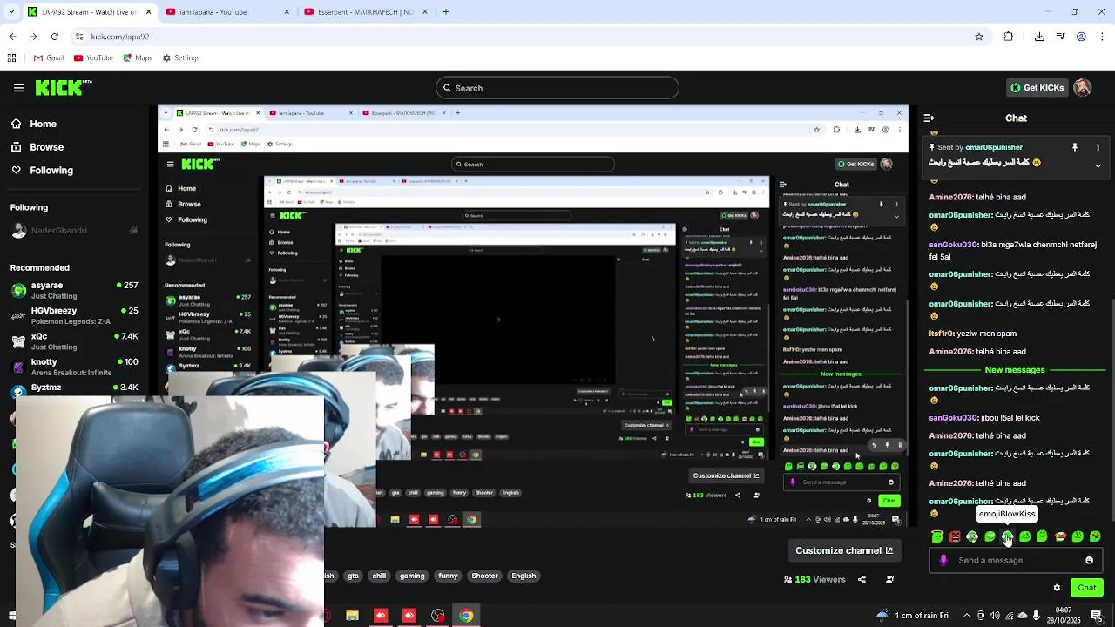Screen dimensions: 1115x627
Task: Click username itsf1r0 in chat
Action: 941,334
